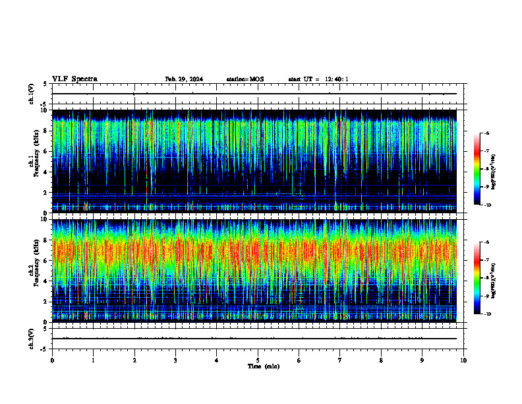Image resolution: width=522 pixels, height=404 pixels.
Task: Click the ch.1 spectrogram colorbar
Action: pyautogui.click(x=477, y=169)
